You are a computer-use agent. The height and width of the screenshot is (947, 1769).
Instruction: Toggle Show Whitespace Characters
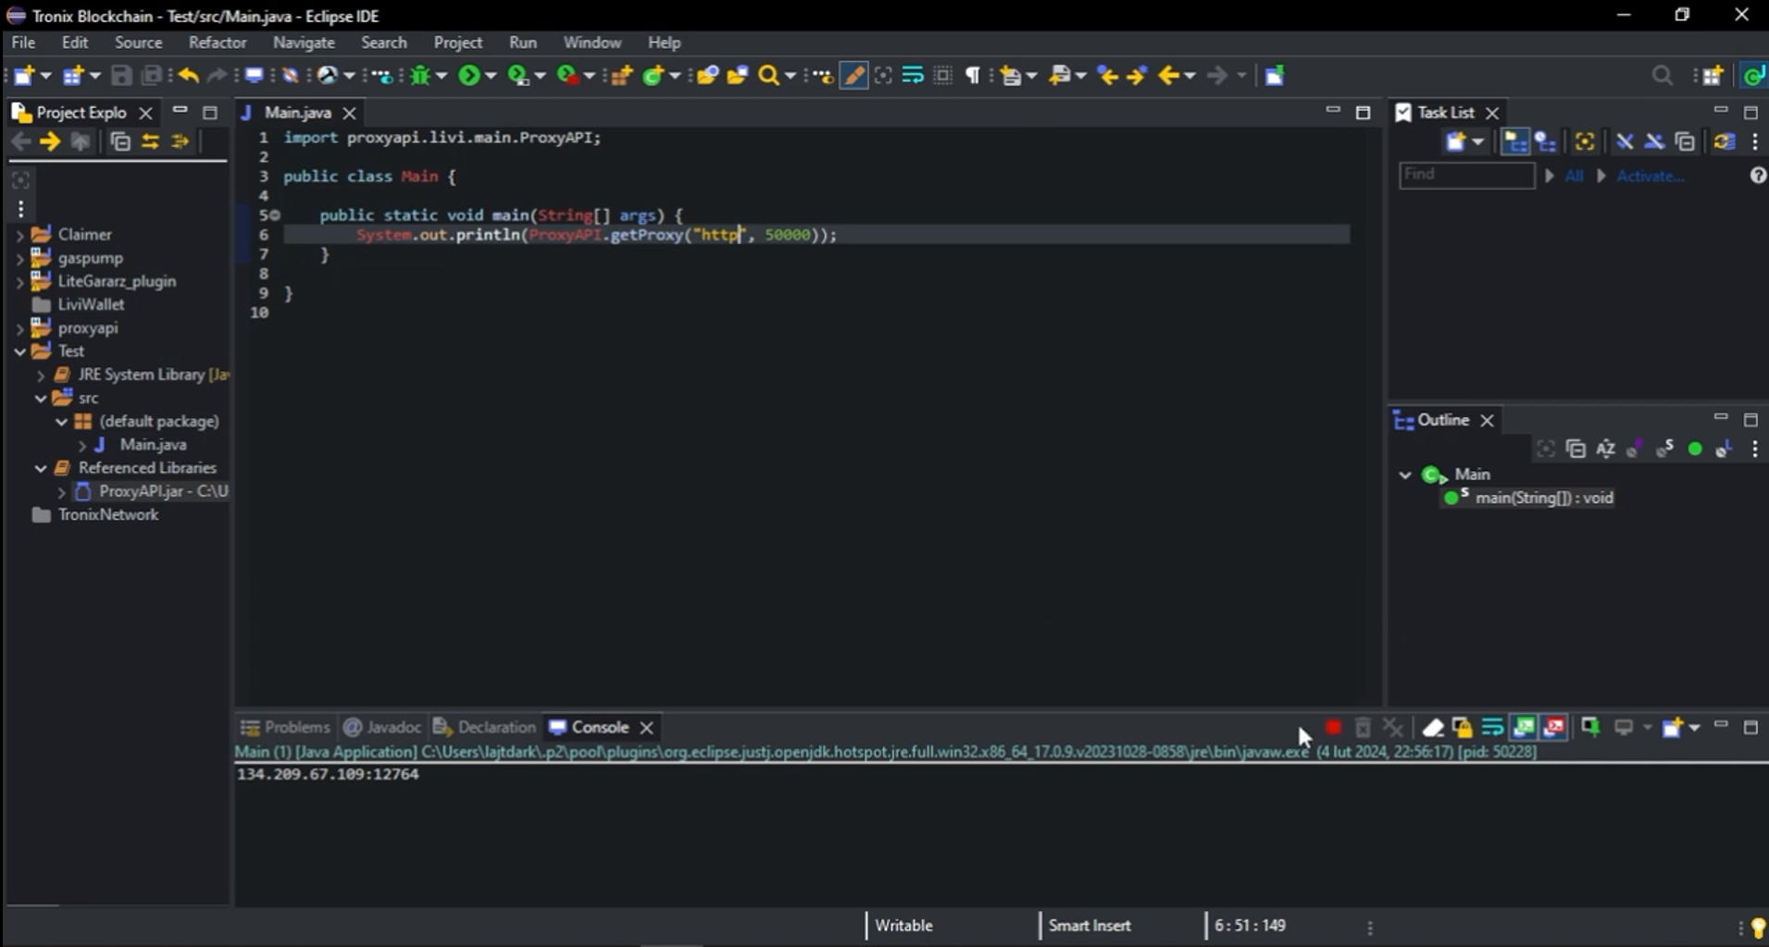pos(973,75)
